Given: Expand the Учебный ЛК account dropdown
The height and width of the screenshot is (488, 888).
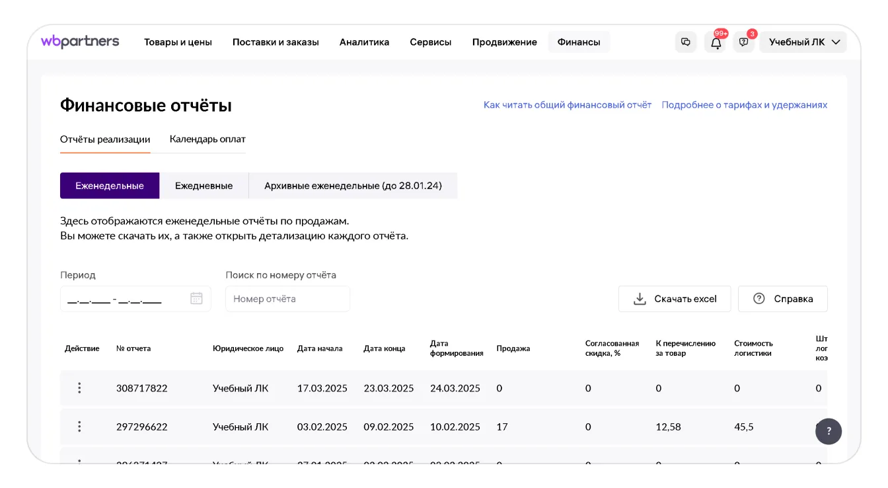Looking at the screenshot, I should pos(803,42).
